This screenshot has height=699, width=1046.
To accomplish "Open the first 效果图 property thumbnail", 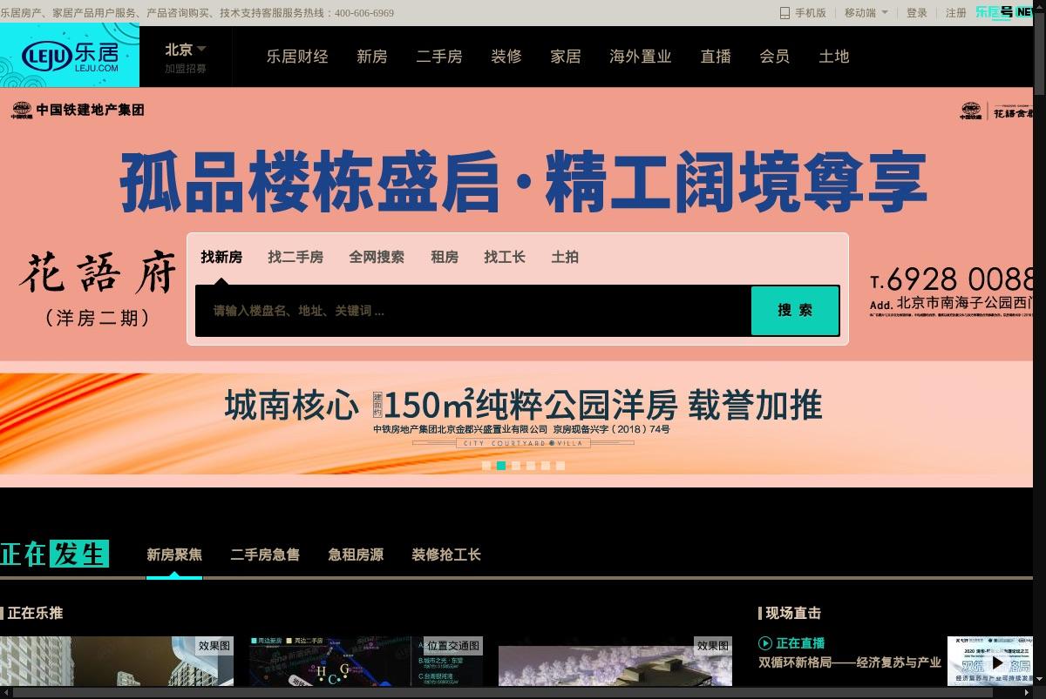I will tap(117, 662).
